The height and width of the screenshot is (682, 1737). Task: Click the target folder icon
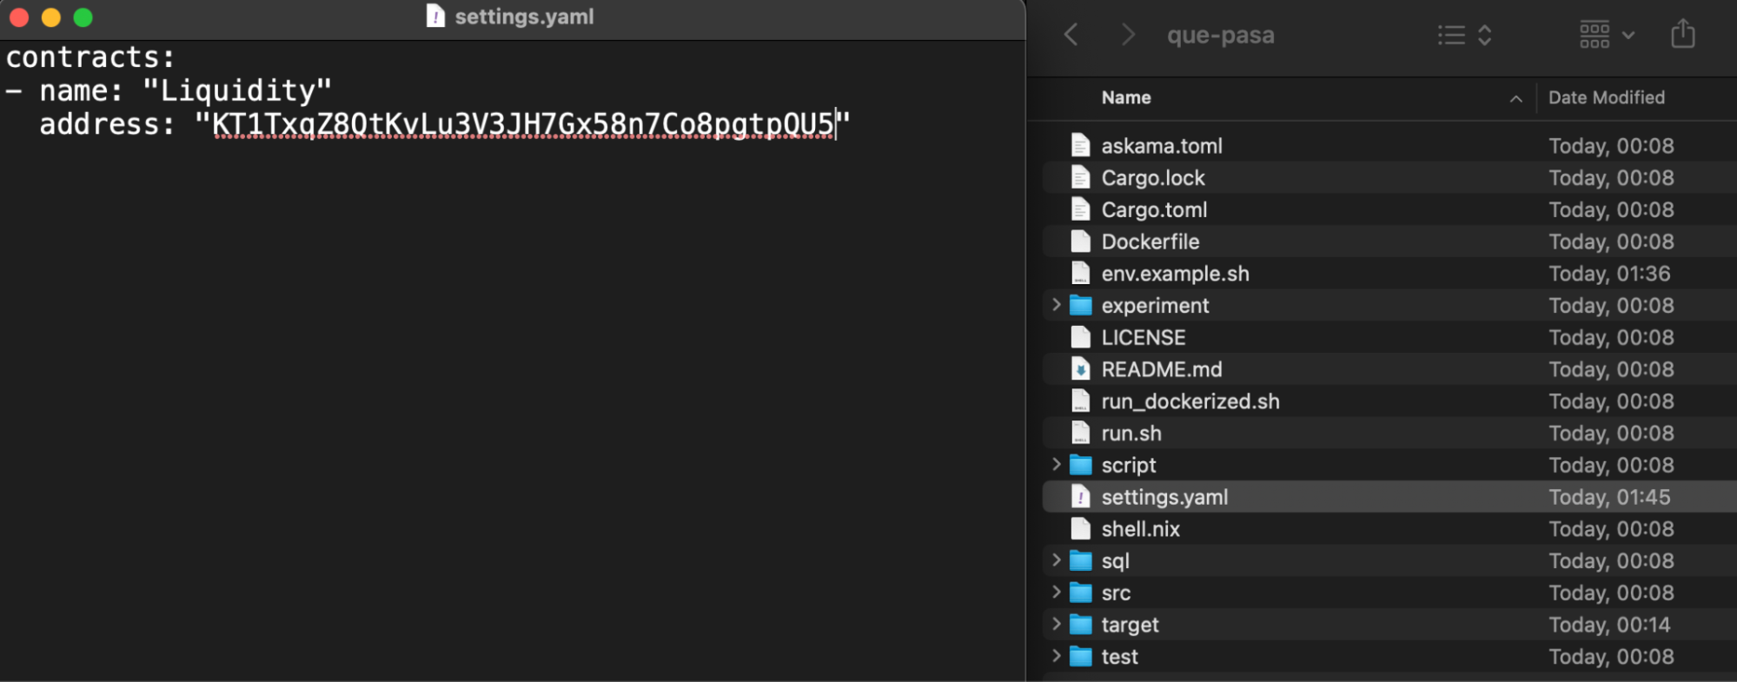(1080, 625)
